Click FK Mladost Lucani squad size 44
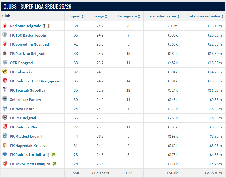The image size is (226, 178). pyautogui.click(x=76, y=136)
